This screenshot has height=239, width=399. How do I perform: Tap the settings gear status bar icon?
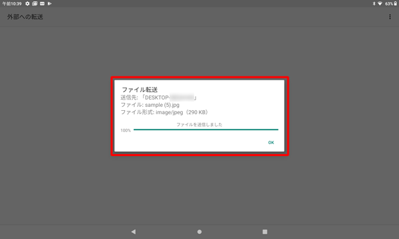(x=27, y=3)
